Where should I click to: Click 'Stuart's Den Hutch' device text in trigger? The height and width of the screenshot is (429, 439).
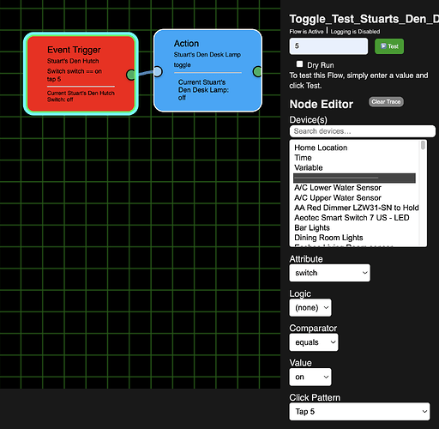[x=73, y=61]
